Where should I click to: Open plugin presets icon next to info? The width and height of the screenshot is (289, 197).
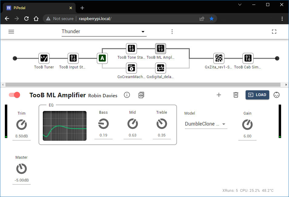click(x=141, y=95)
